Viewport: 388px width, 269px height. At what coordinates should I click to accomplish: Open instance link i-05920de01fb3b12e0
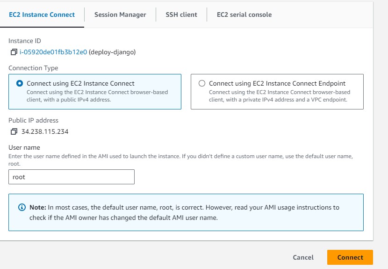pyautogui.click(x=53, y=52)
